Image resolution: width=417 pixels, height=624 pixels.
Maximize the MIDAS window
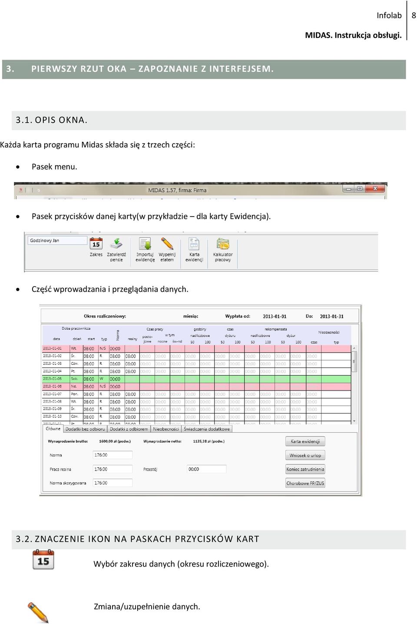pos(359,189)
